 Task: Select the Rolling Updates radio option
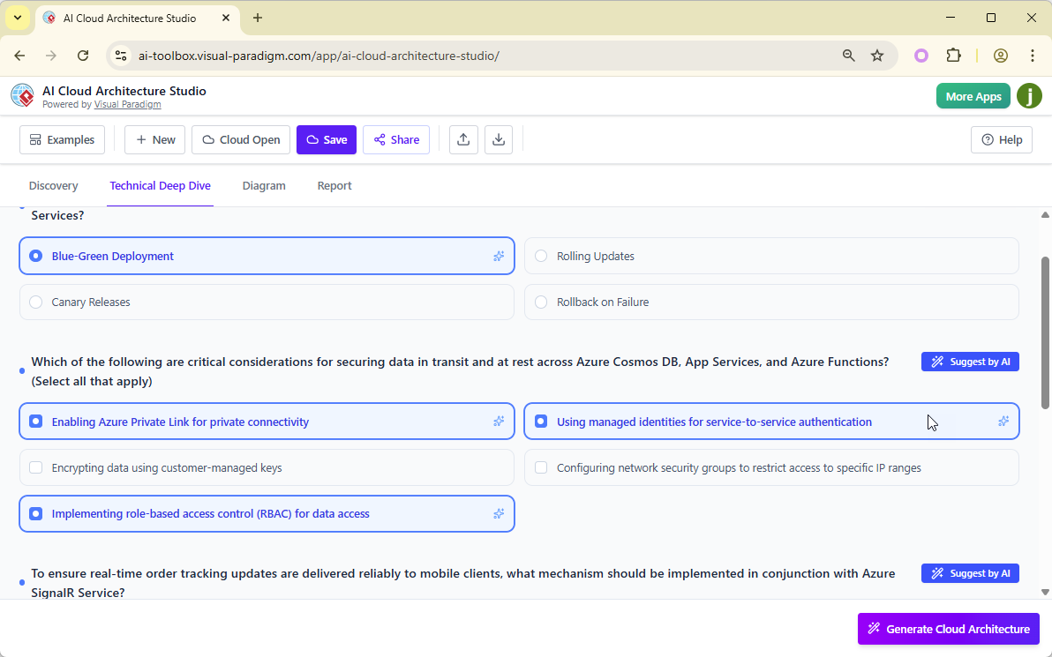[540, 256]
